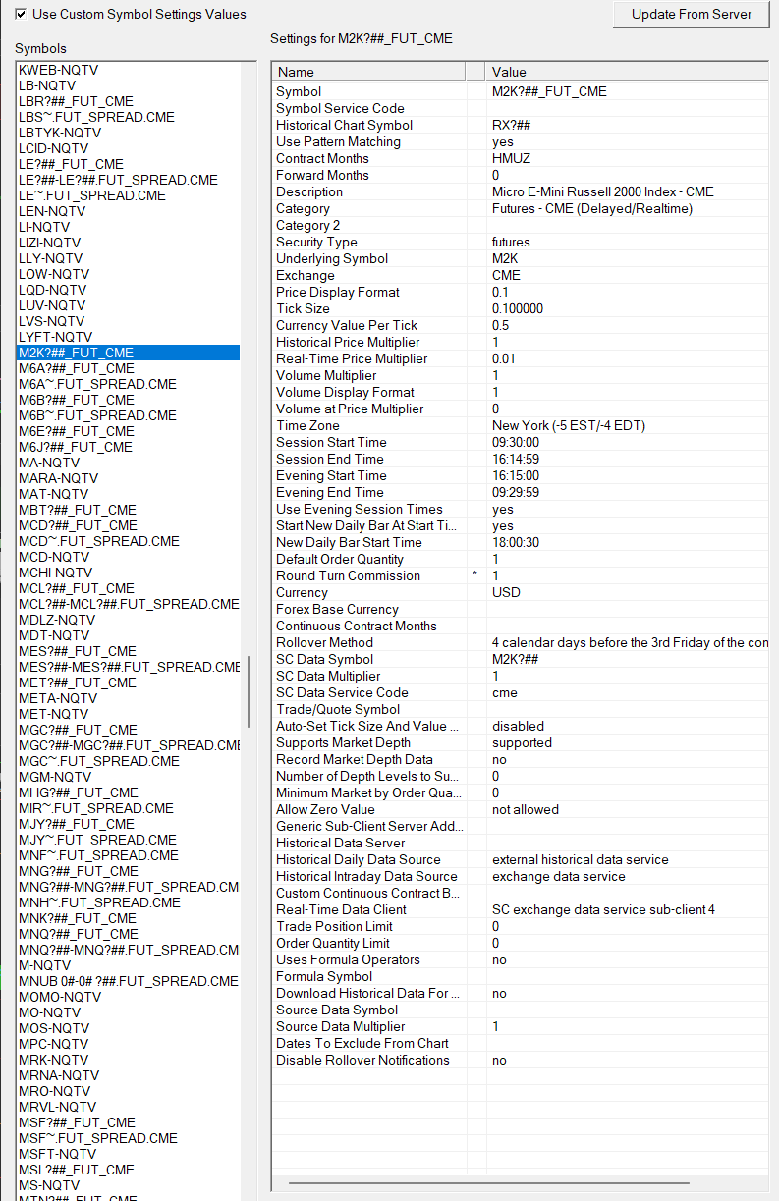Viewport: 779px width, 1201px height.
Task: Click the Round Turn Commission row label
Action: (x=348, y=575)
